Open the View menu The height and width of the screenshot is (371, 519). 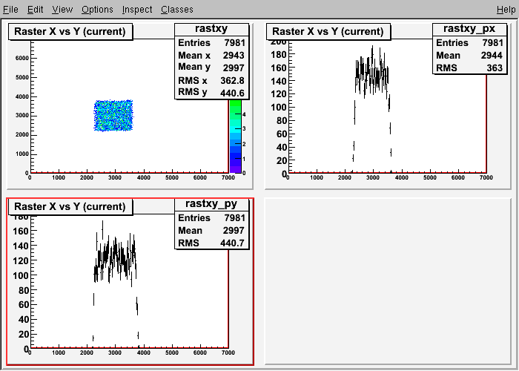[x=62, y=10]
